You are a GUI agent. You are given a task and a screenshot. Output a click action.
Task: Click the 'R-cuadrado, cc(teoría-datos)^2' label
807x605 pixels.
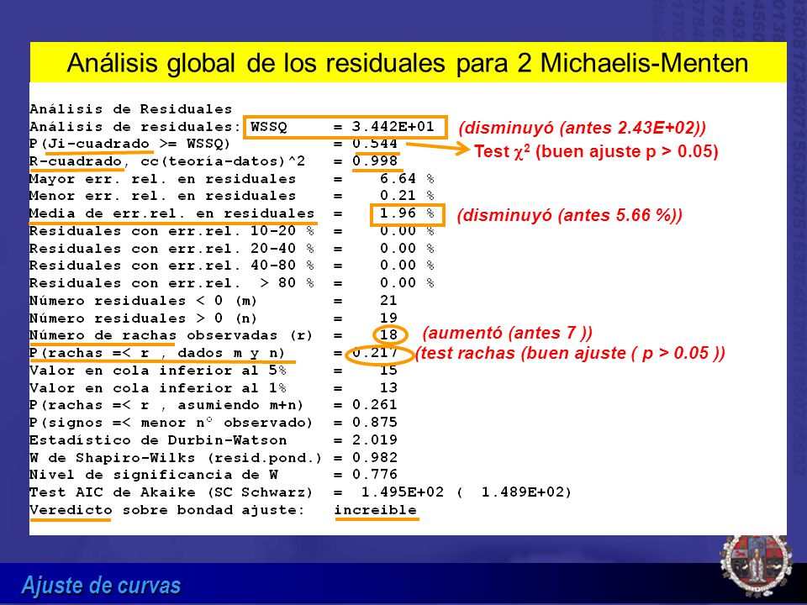pyautogui.click(x=167, y=161)
